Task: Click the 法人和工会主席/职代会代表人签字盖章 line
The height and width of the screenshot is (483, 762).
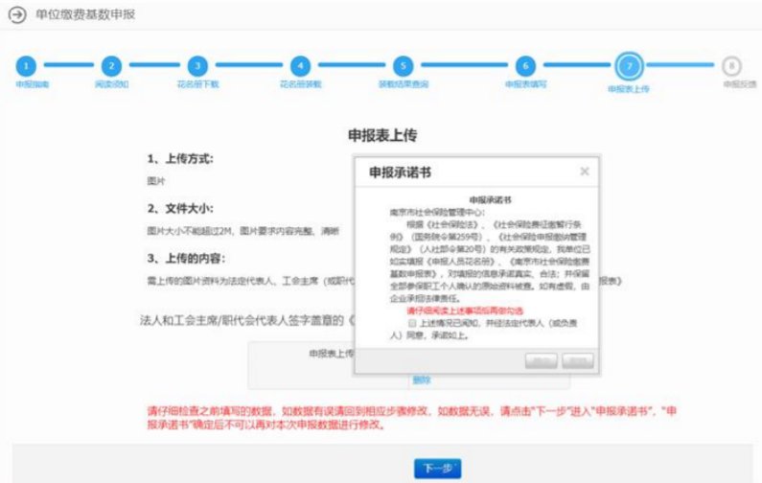Action: click(x=247, y=320)
